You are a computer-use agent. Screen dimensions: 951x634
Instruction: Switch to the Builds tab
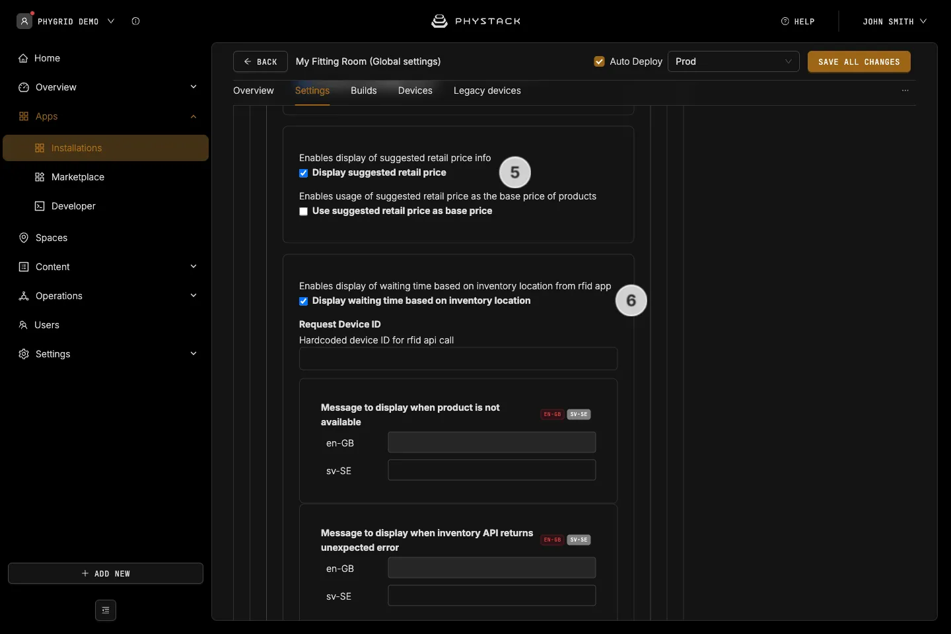point(364,90)
